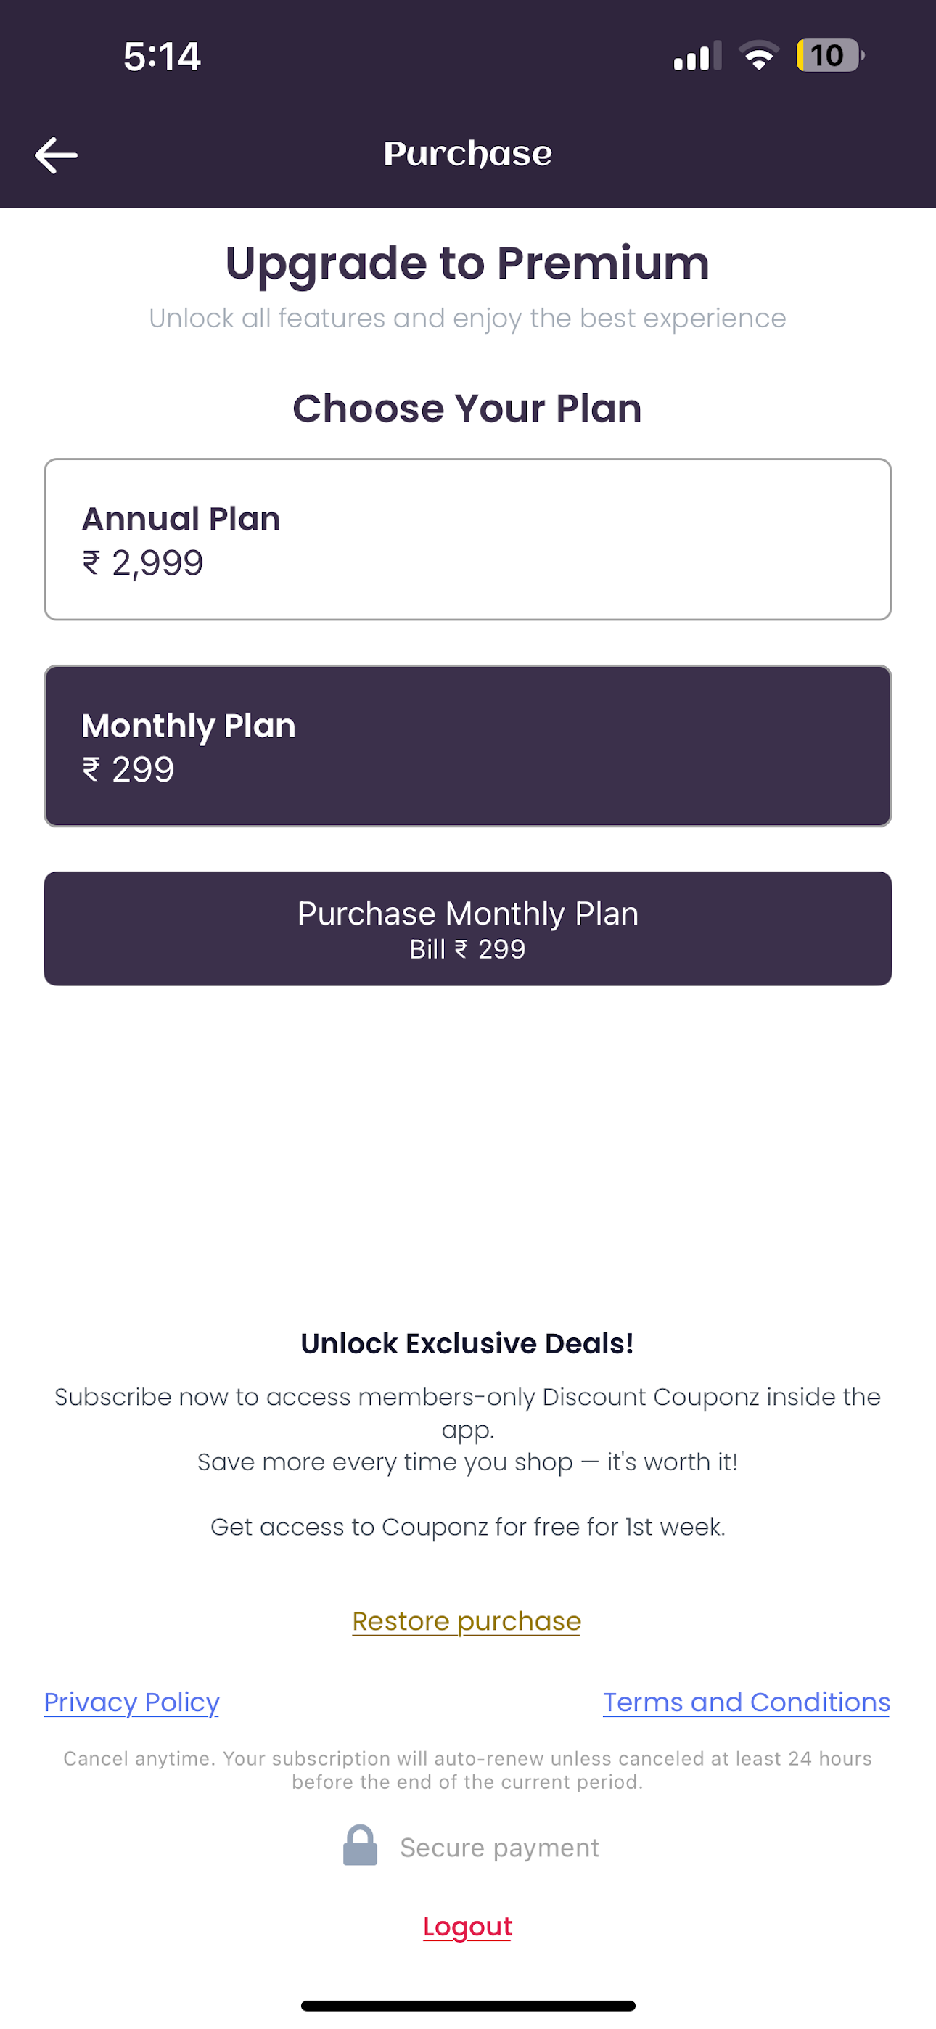Screen dimensions: 936x2029
Task: Tap the Purchase header title
Action: (468, 155)
